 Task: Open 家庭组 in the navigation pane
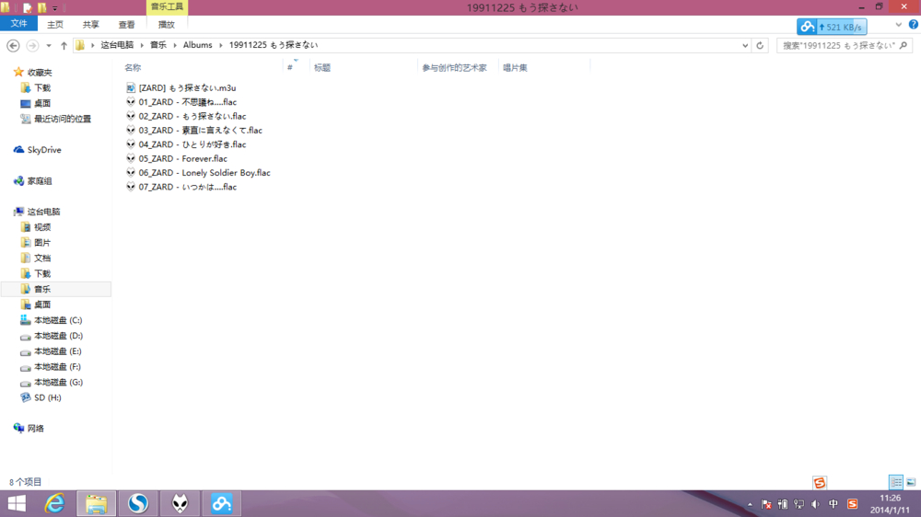[40, 180]
